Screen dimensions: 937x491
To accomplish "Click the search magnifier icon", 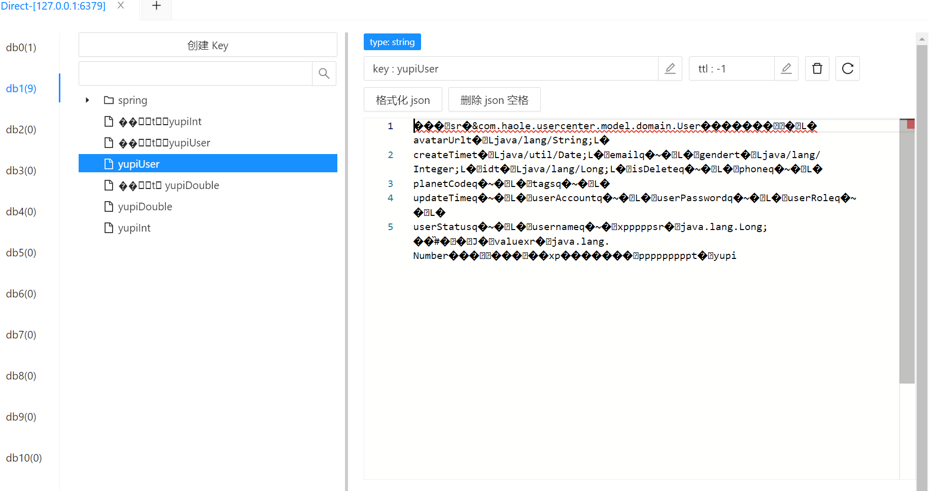I will pos(324,73).
